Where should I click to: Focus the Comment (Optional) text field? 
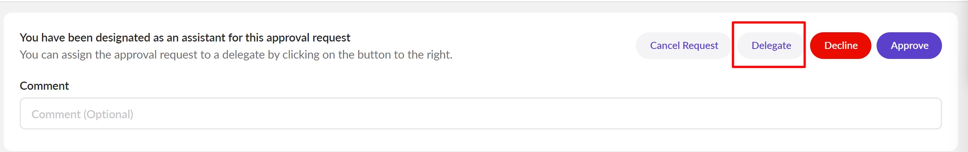point(480,114)
